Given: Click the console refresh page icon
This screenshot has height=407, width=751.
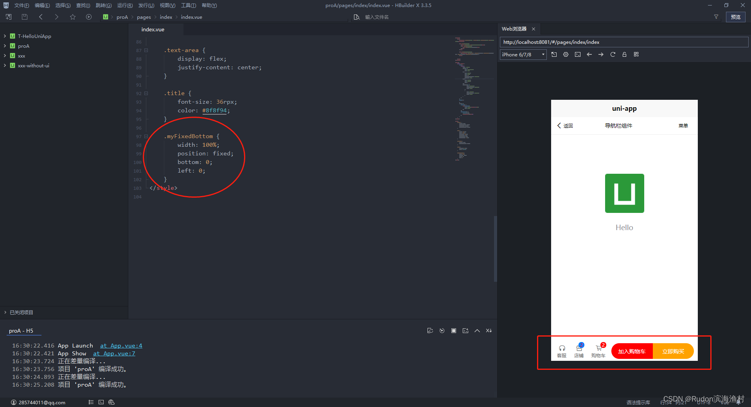Looking at the screenshot, I should (430, 331).
